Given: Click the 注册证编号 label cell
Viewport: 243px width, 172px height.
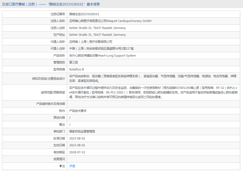Looking at the screenshot, I should [35, 14].
